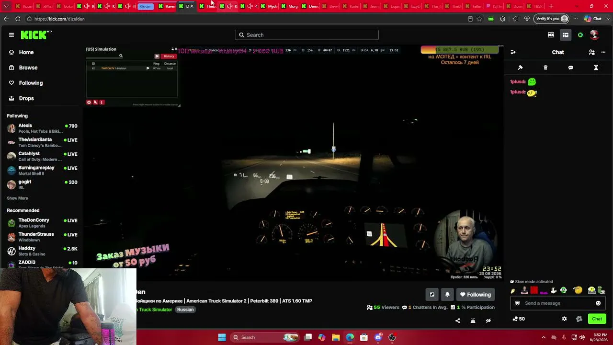Toggle the crossed-eye hide icon below stats
The height and width of the screenshot is (345, 613).
pyautogui.click(x=488, y=321)
